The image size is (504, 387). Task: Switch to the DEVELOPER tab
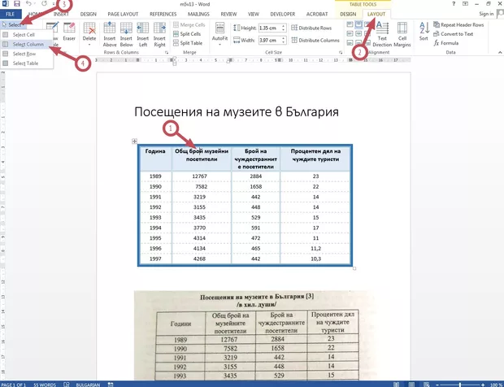coord(283,14)
